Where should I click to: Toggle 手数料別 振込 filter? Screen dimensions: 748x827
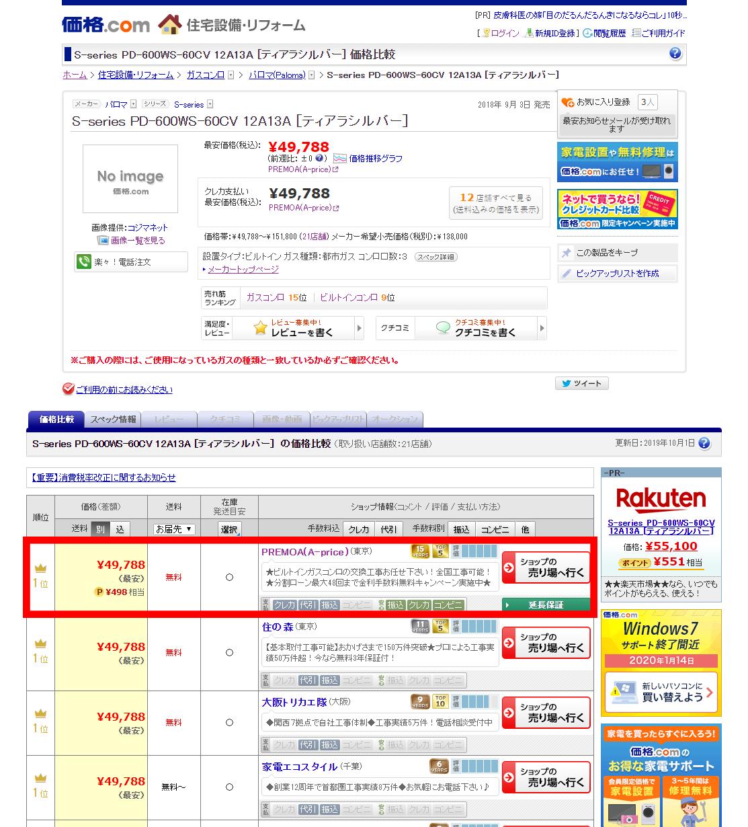pyautogui.click(x=461, y=529)
